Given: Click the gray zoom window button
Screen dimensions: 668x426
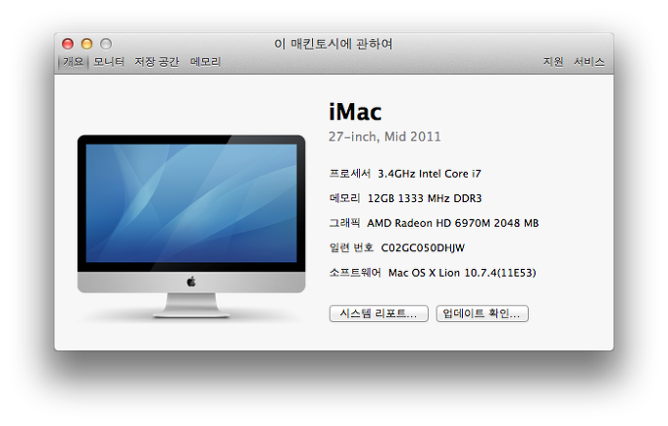Looking at the screenshot, I should pos(106,44).
